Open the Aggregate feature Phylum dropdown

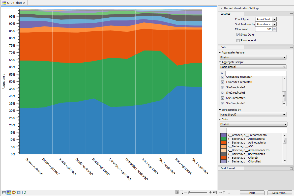point(253,58)
